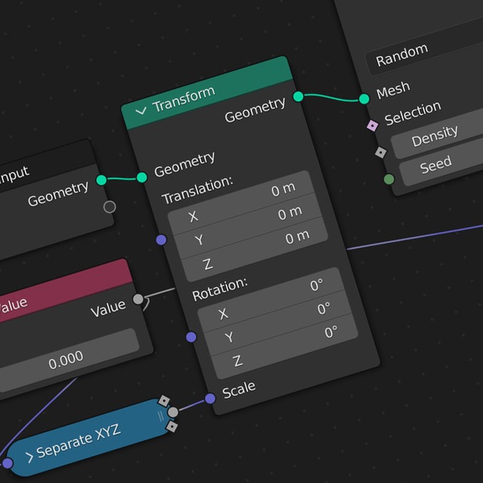483x483 pixels.
Task: Click the gray Density diamond socket
Action: tap(380, 152)
